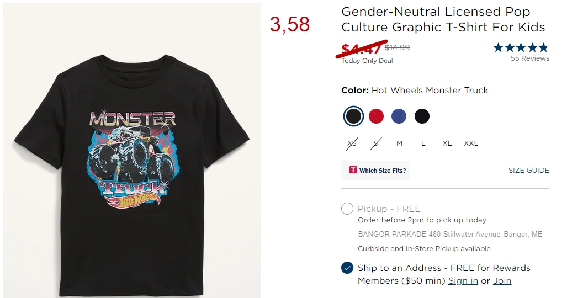Screen dimensions: 567x298
Task: Open the SIZE GUIDE link
Action: click(x=529, y=171)
